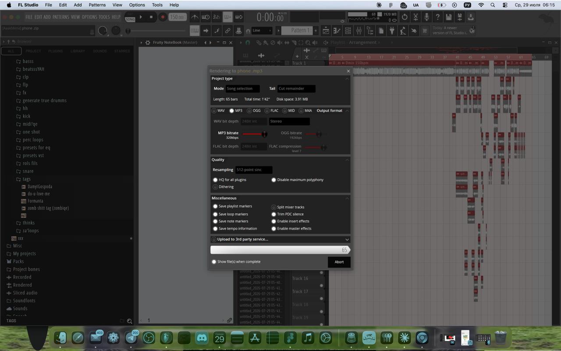This screenshot has height=351, width=561.
Task: Click the record button in the transport bar
Action: point(163,17)
